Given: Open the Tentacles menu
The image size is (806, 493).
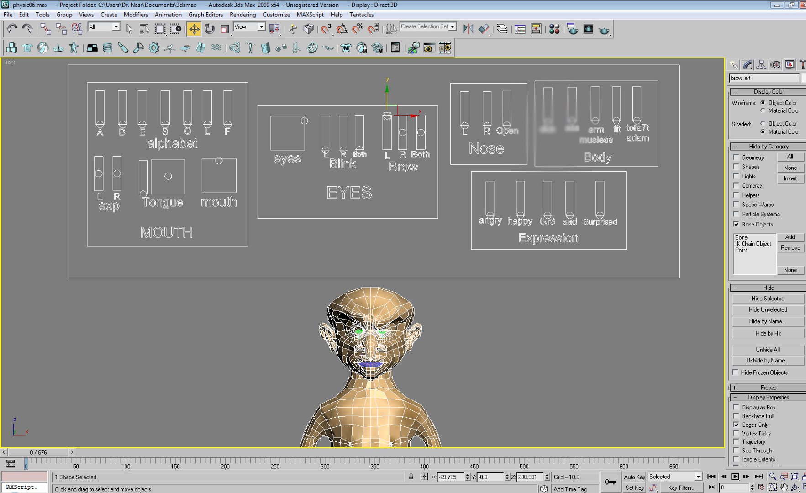Looking at the screenshot, I should 361,15.
